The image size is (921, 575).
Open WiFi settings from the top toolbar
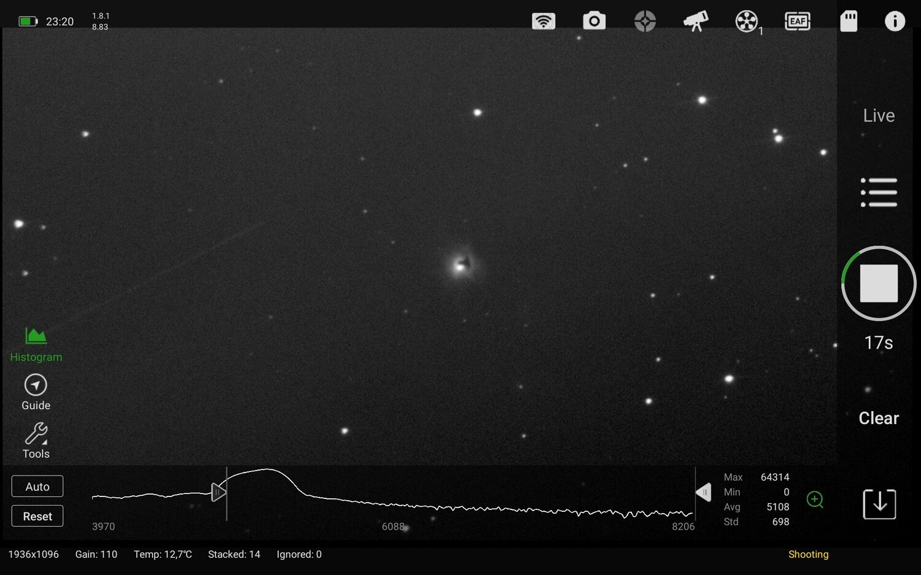click(543, 20)
